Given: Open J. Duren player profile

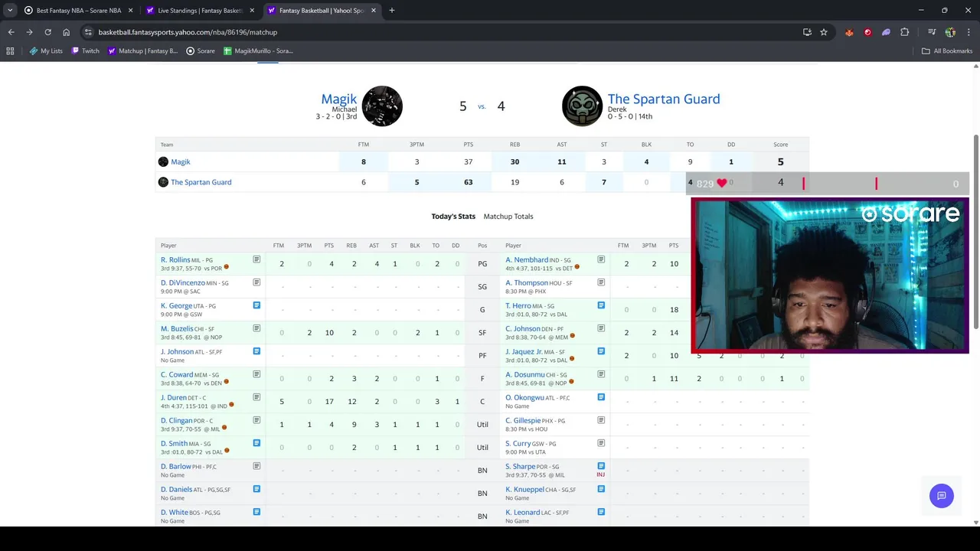Looking at the screenshot, I should click(x=174, y=398).
